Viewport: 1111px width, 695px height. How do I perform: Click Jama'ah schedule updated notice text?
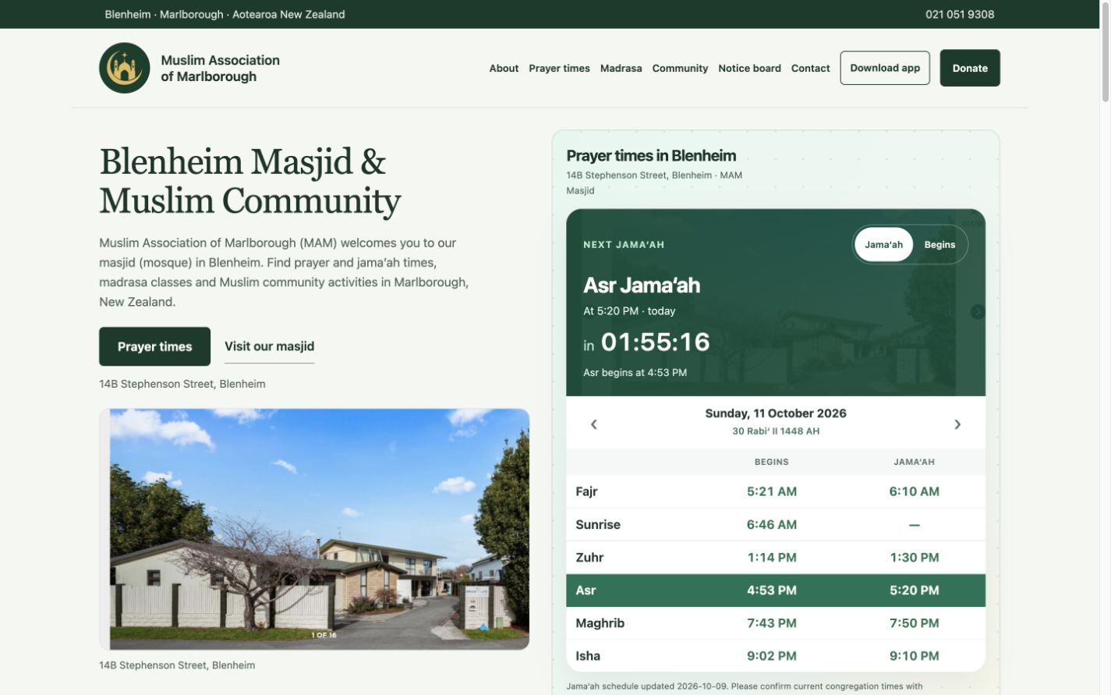coord(744,686)
